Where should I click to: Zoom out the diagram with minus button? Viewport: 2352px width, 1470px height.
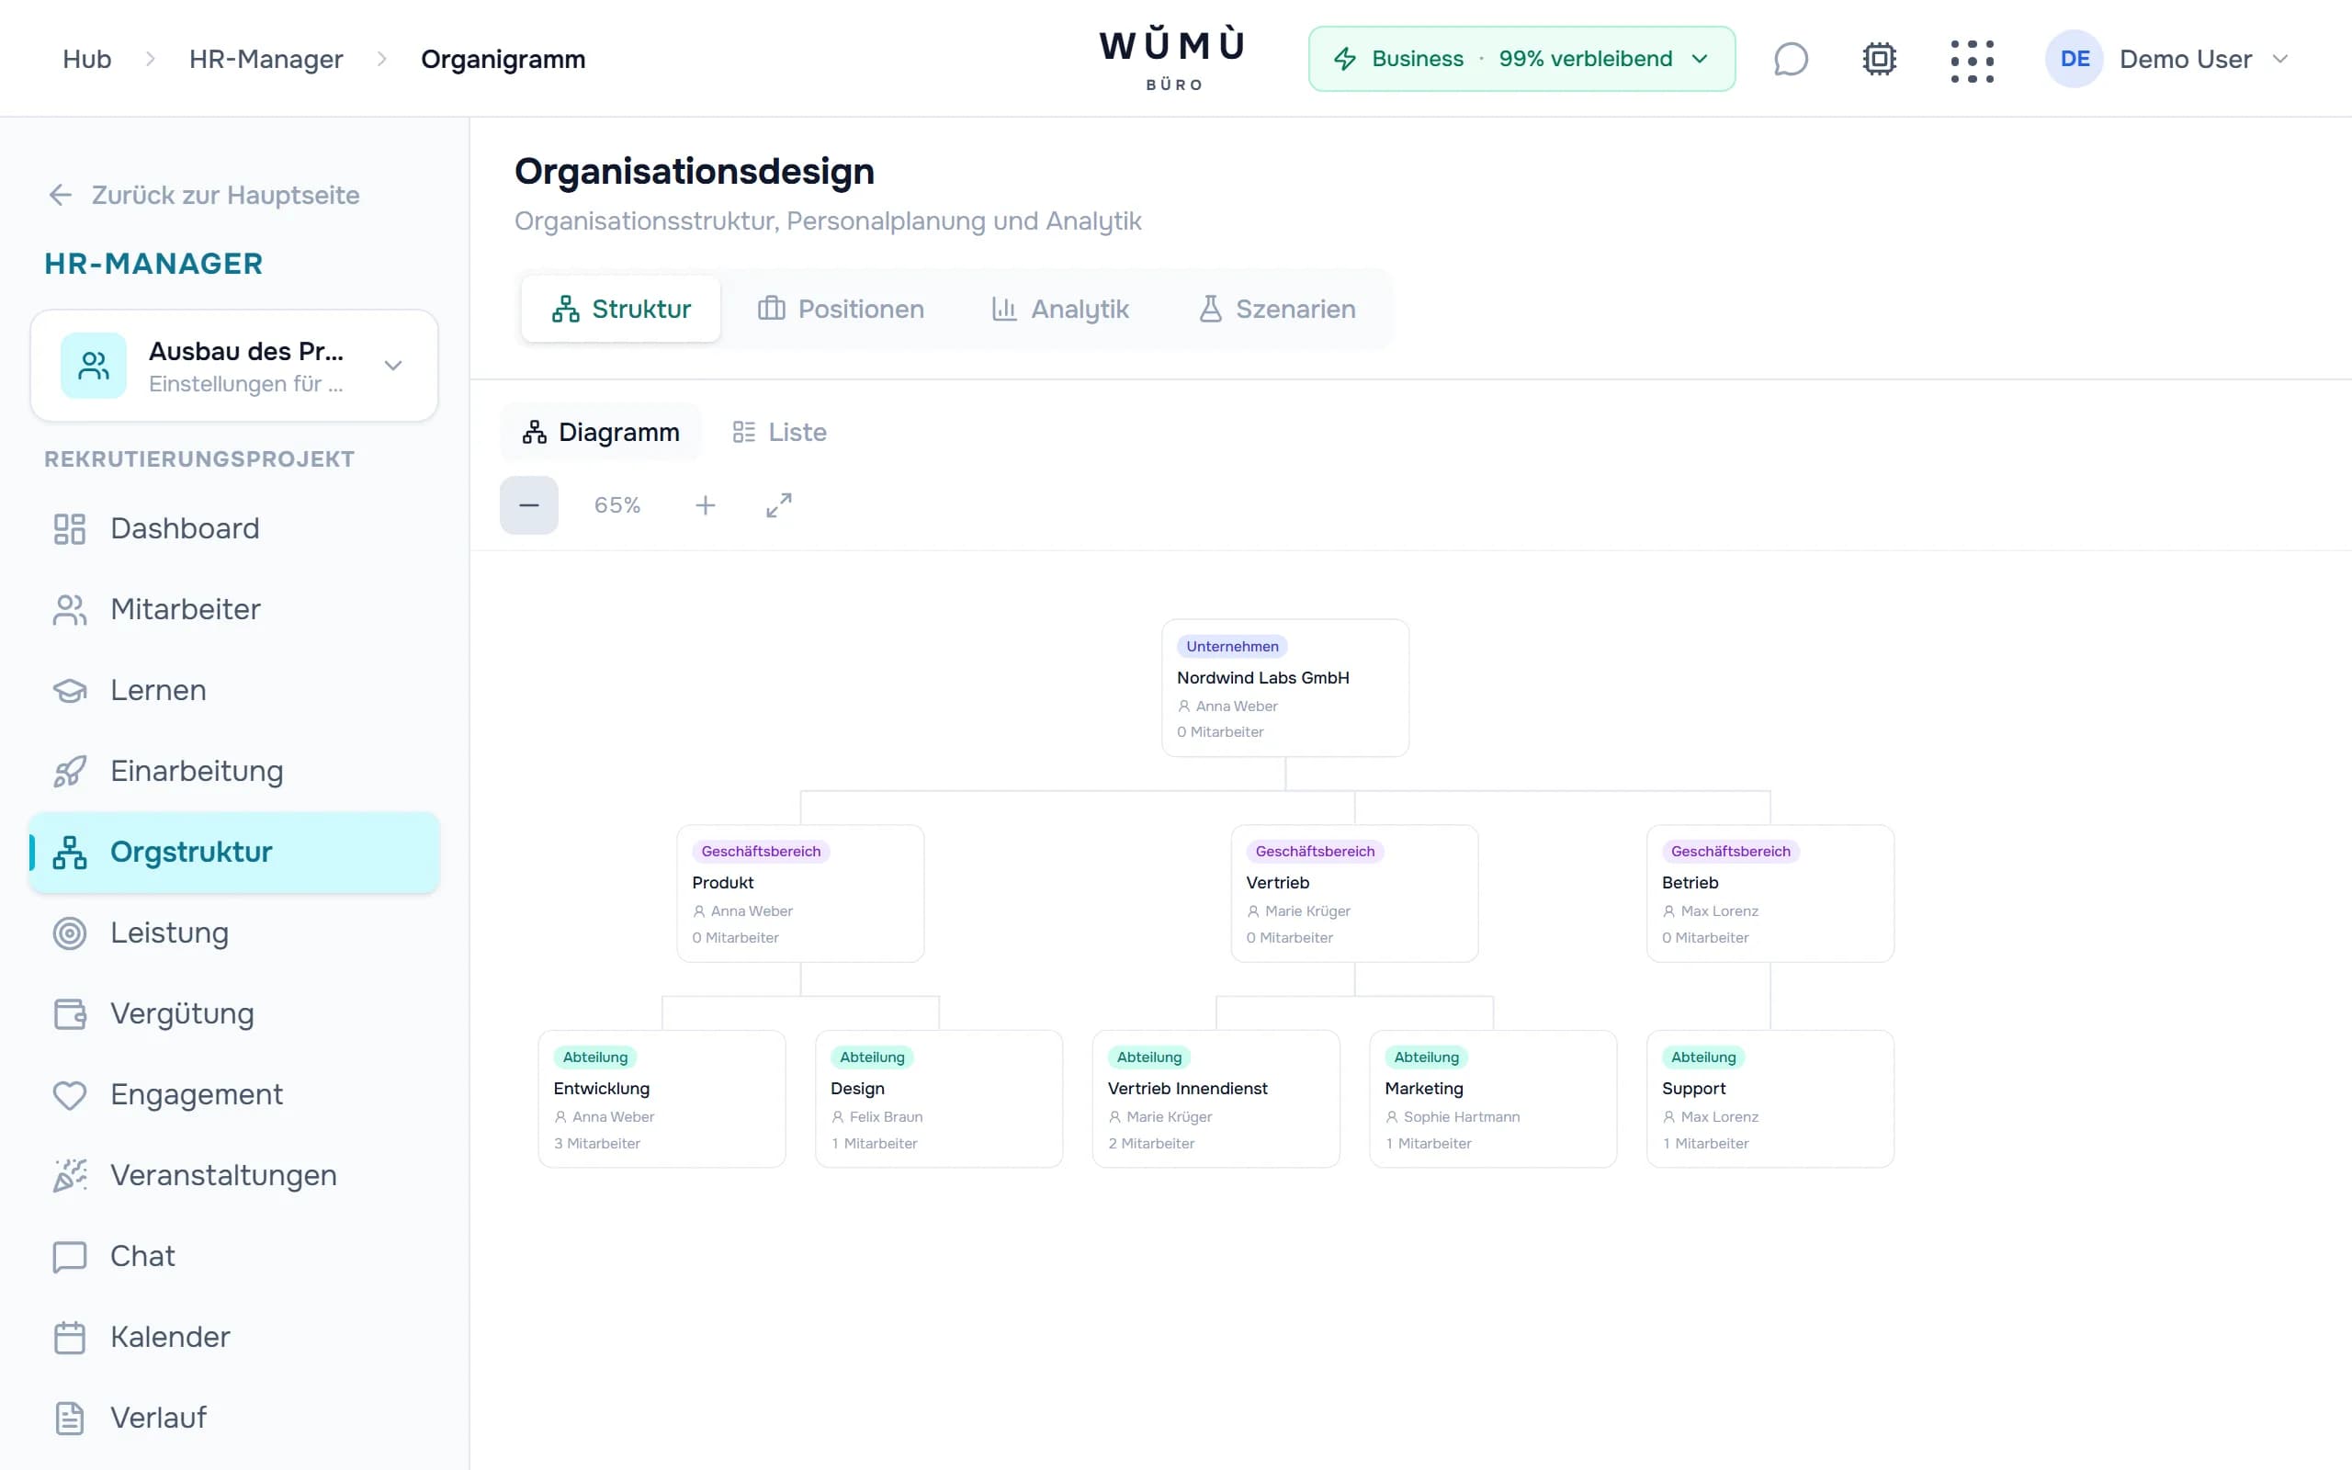click(x=528, y=505)
